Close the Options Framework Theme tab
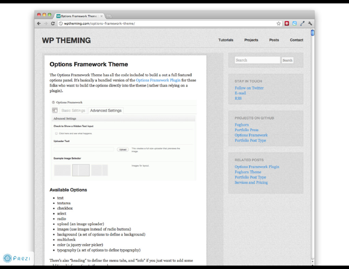 (x=102, y=16)
